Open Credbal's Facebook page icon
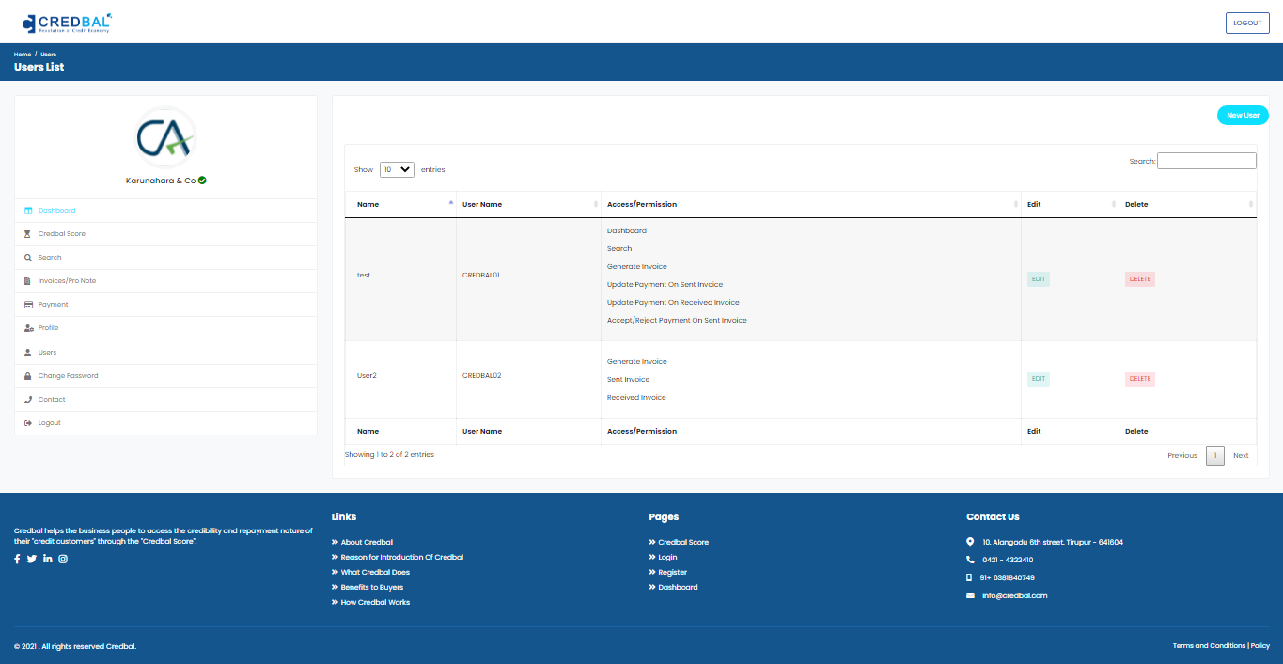Viewport: 1283px width, 664px height. click(17, 559)
